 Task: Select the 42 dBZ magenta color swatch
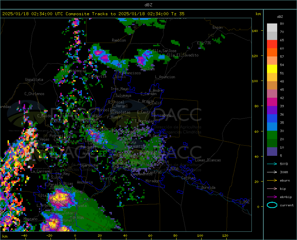coord(272,102)
